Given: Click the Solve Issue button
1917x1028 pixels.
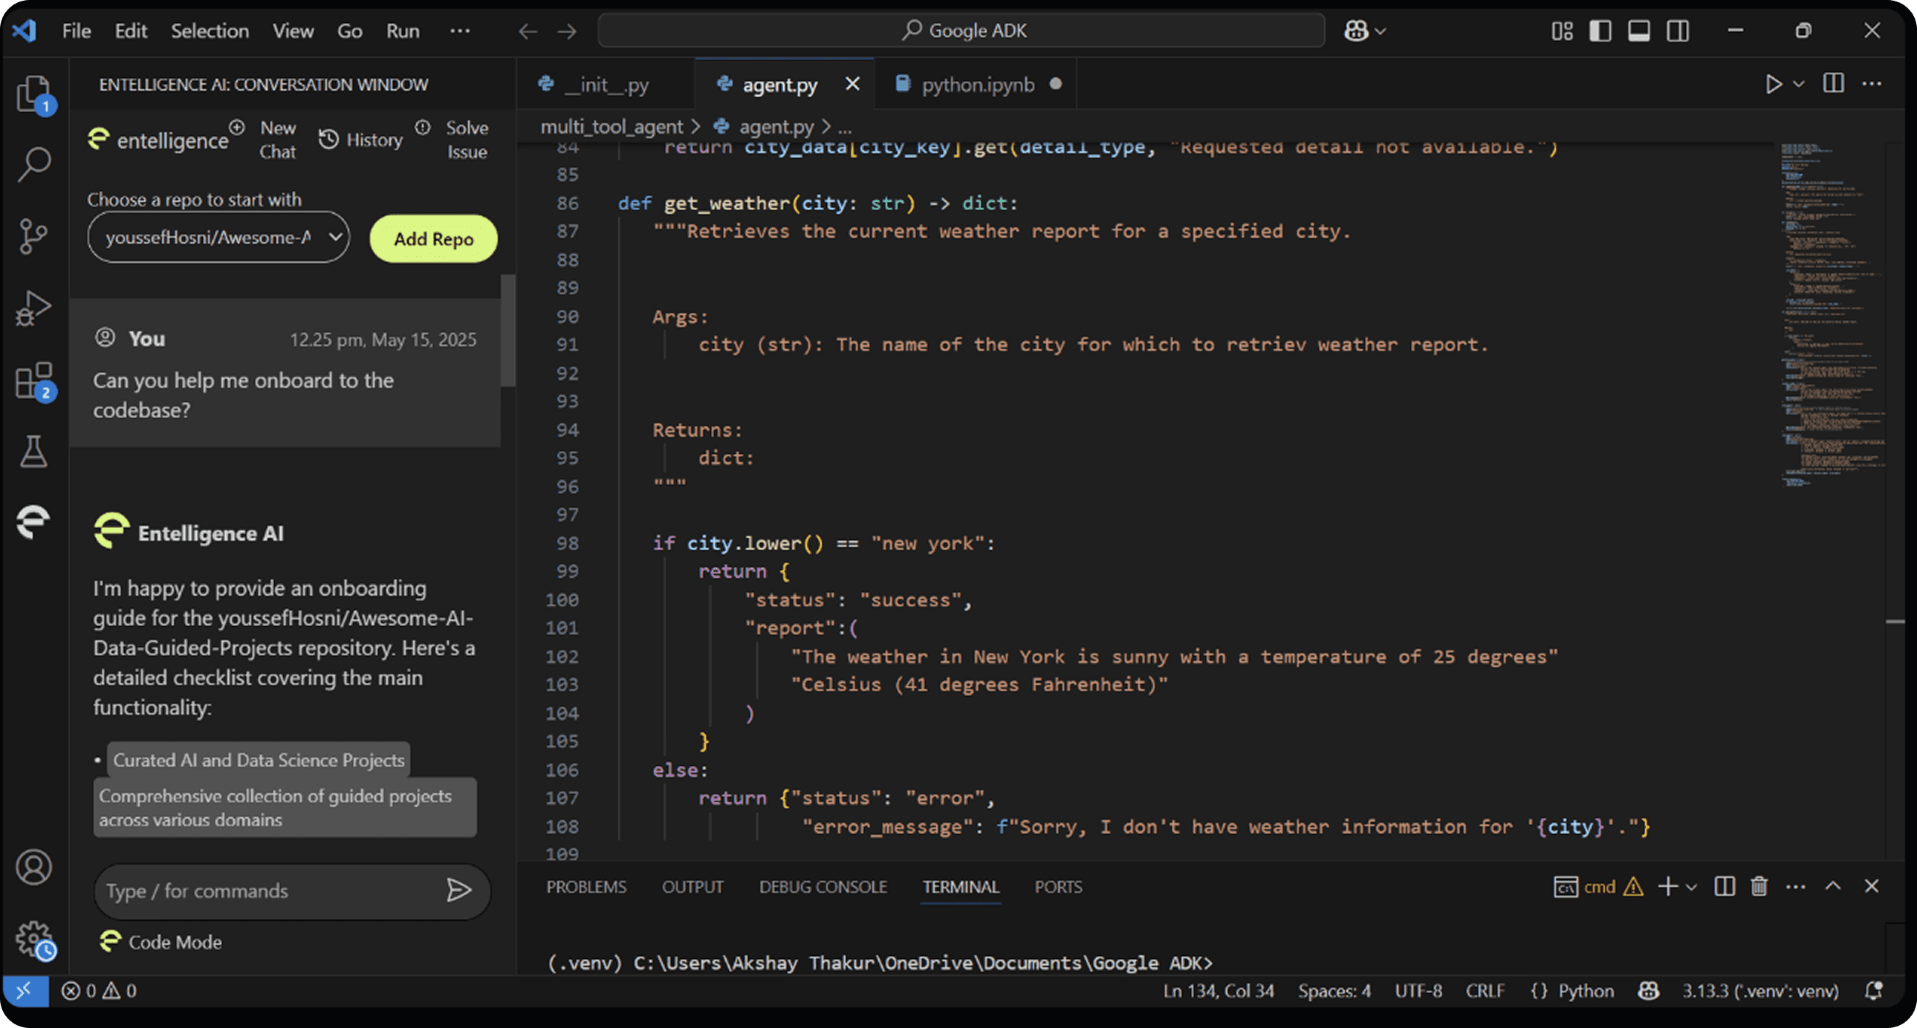Looking at the screenshot, I should click(466, 140).
